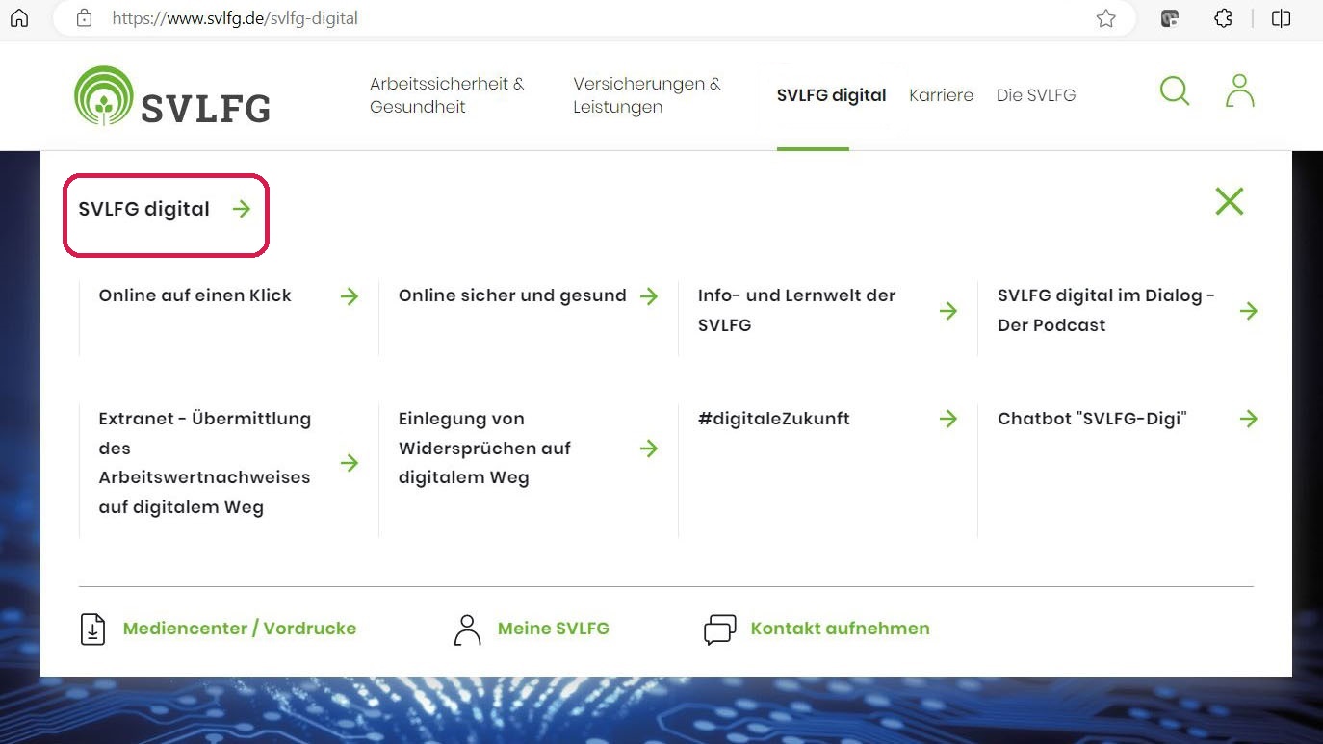Click the Kontakt speech bubbles icon
The width and height of the screenshot is (1323, 744).
(x=719, y=629)
